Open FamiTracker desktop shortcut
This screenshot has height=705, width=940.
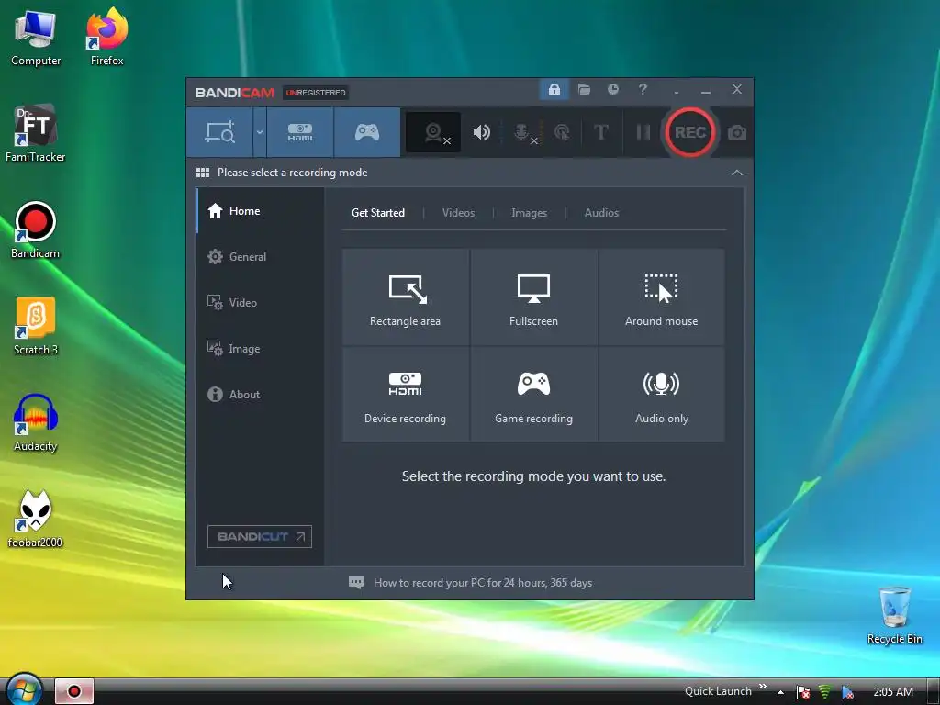(x=36, y=134)
